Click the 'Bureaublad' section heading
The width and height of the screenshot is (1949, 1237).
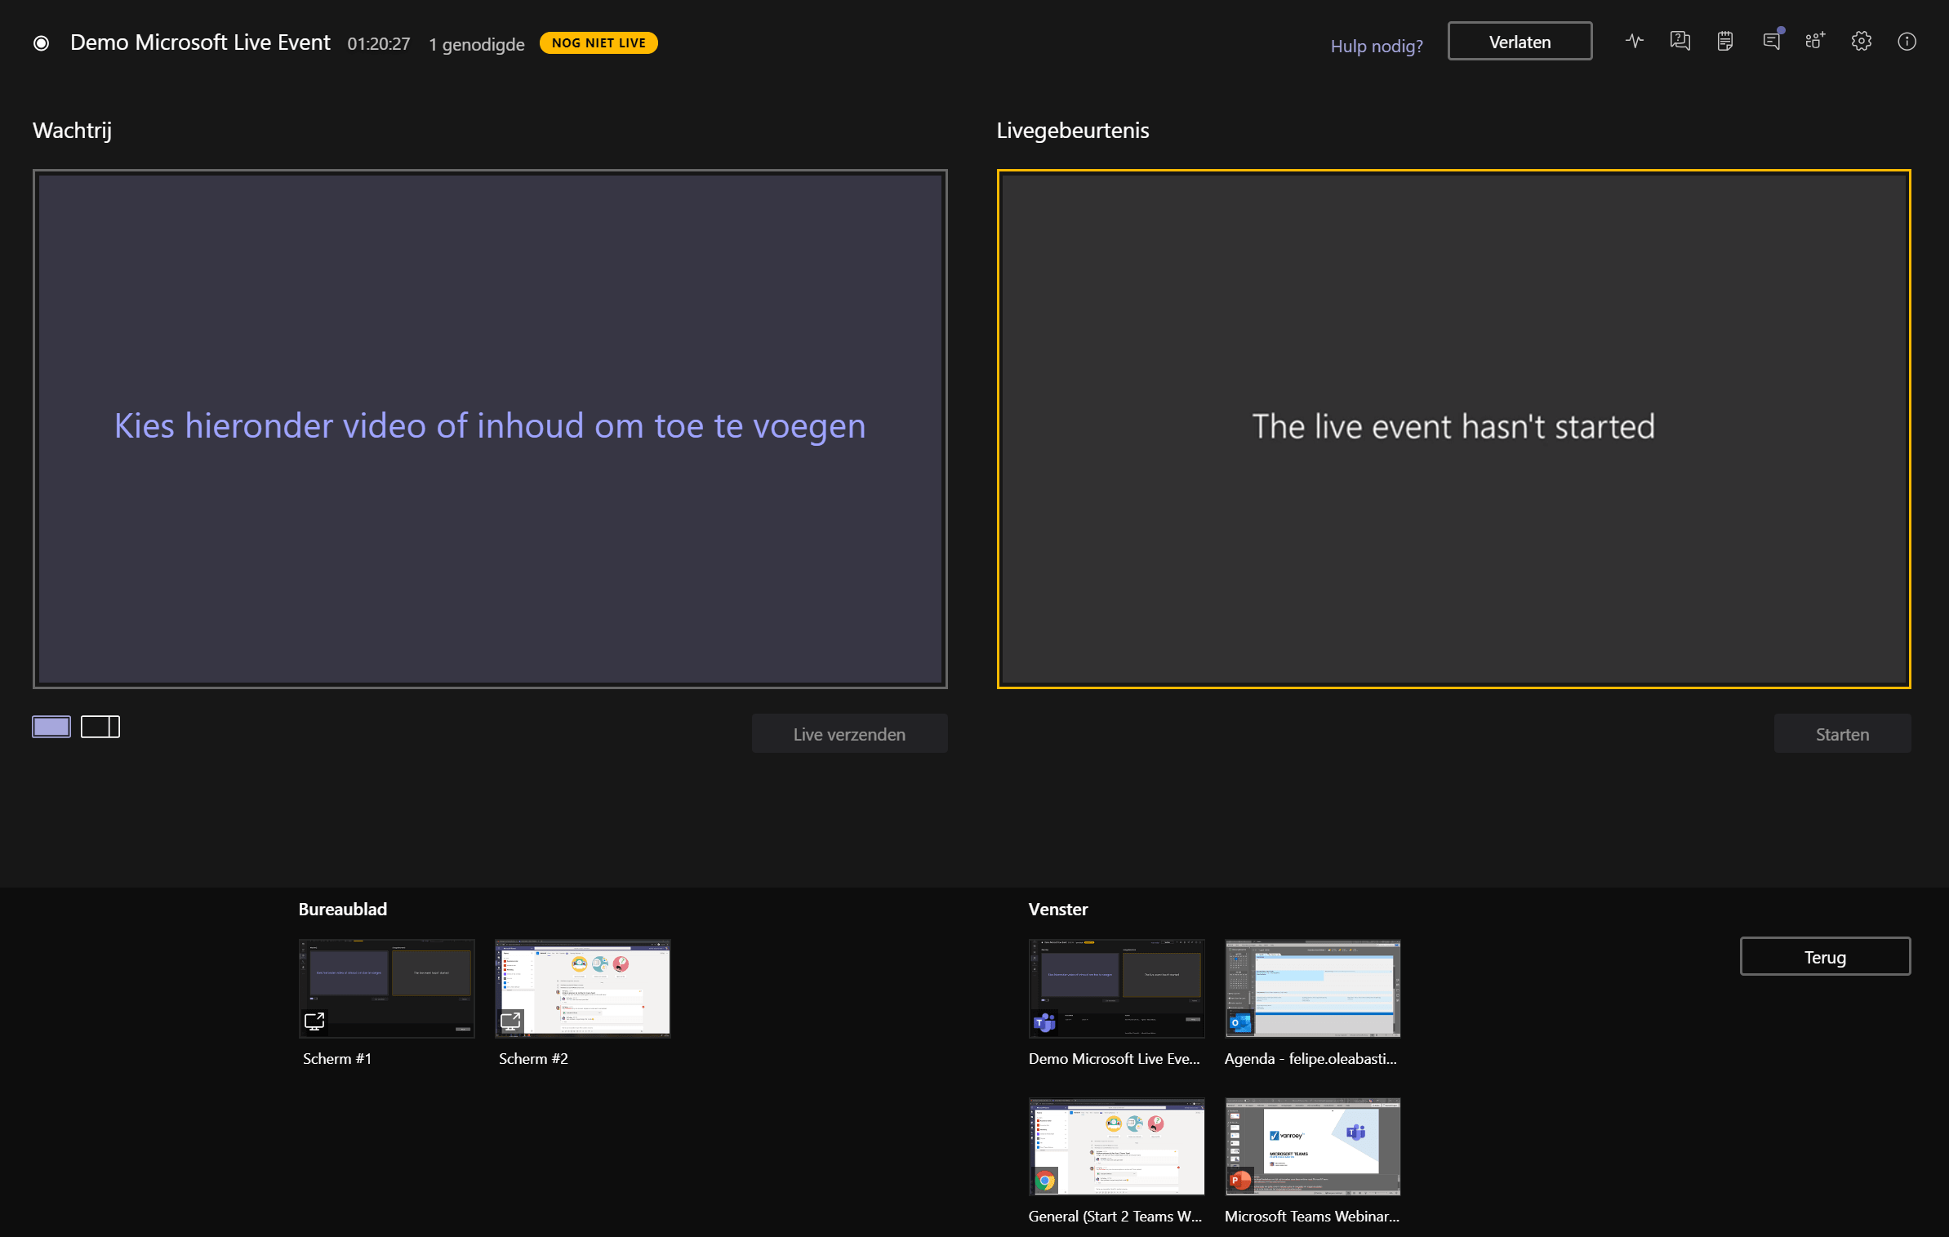click(x=343, y=909)
